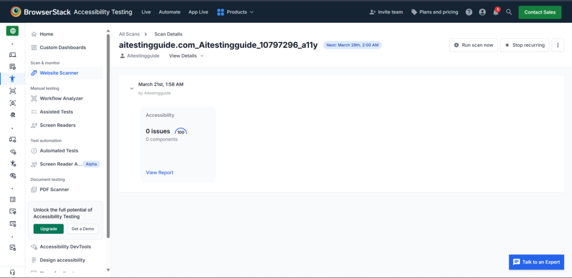This screenshot has height=278, width=572.
Task: Go back via All Scans breadcrumb
Action: tap(129, 34)
